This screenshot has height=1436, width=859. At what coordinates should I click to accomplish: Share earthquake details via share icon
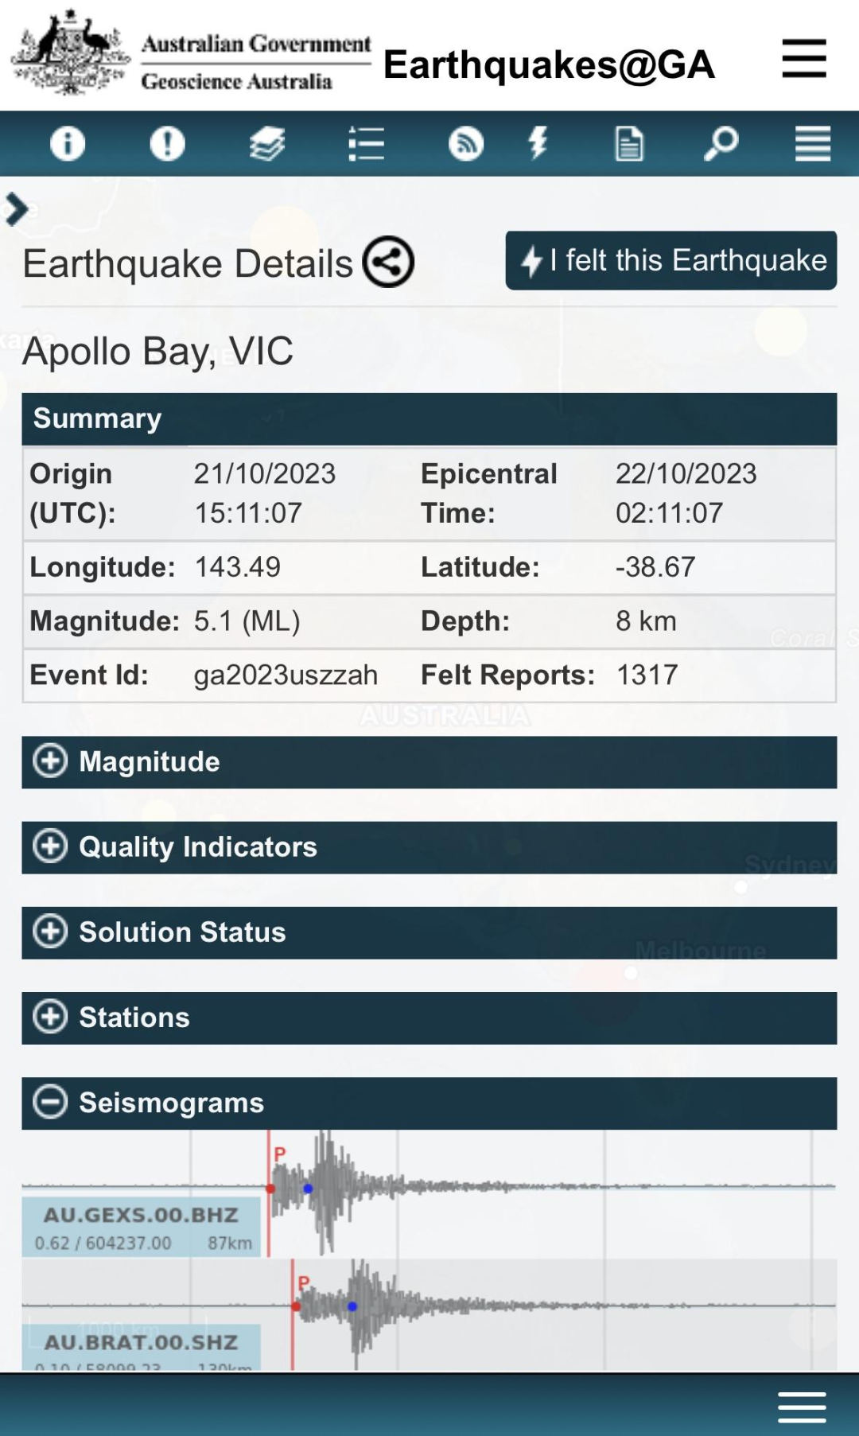(388, 263)
